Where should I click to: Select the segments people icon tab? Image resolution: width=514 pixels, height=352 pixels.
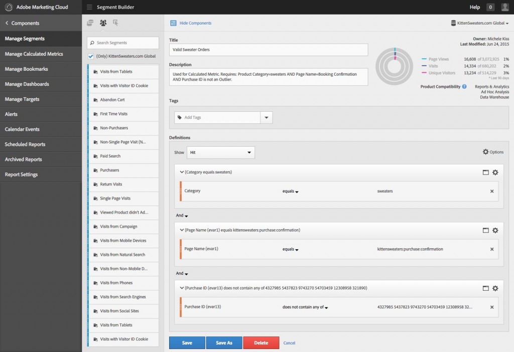(x=103, y=23)
